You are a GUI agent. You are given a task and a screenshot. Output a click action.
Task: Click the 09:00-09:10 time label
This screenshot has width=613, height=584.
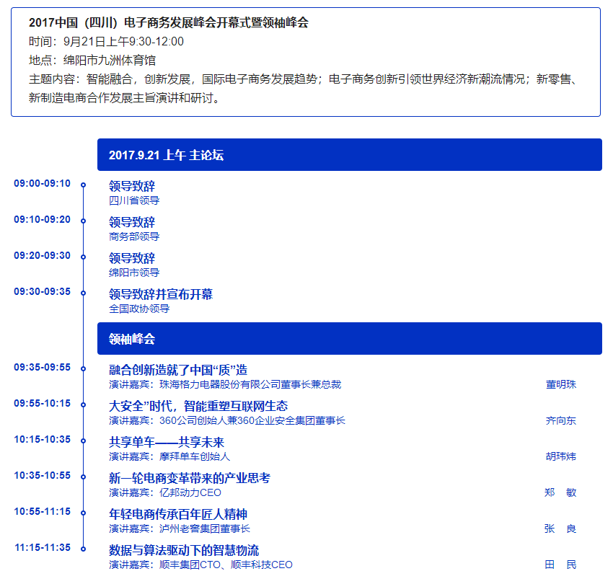(x=43, y=183)
